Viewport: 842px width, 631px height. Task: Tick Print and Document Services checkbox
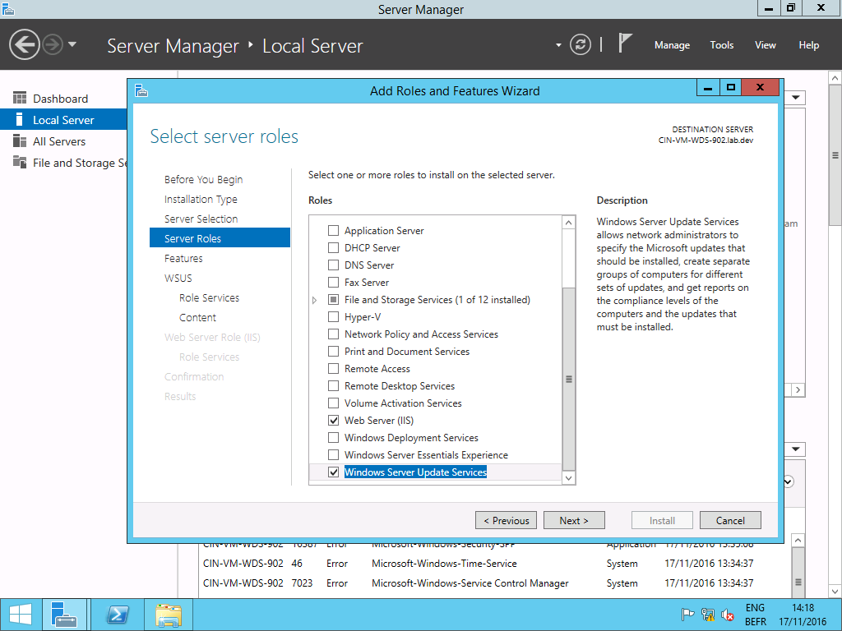tap(334, 352)
